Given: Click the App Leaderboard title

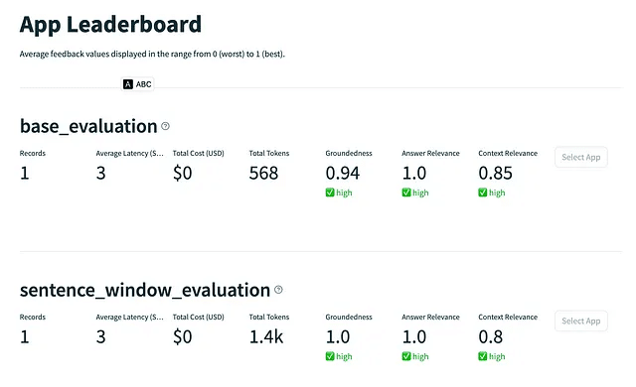Looking at the screenshot, I should coord(110,24).
